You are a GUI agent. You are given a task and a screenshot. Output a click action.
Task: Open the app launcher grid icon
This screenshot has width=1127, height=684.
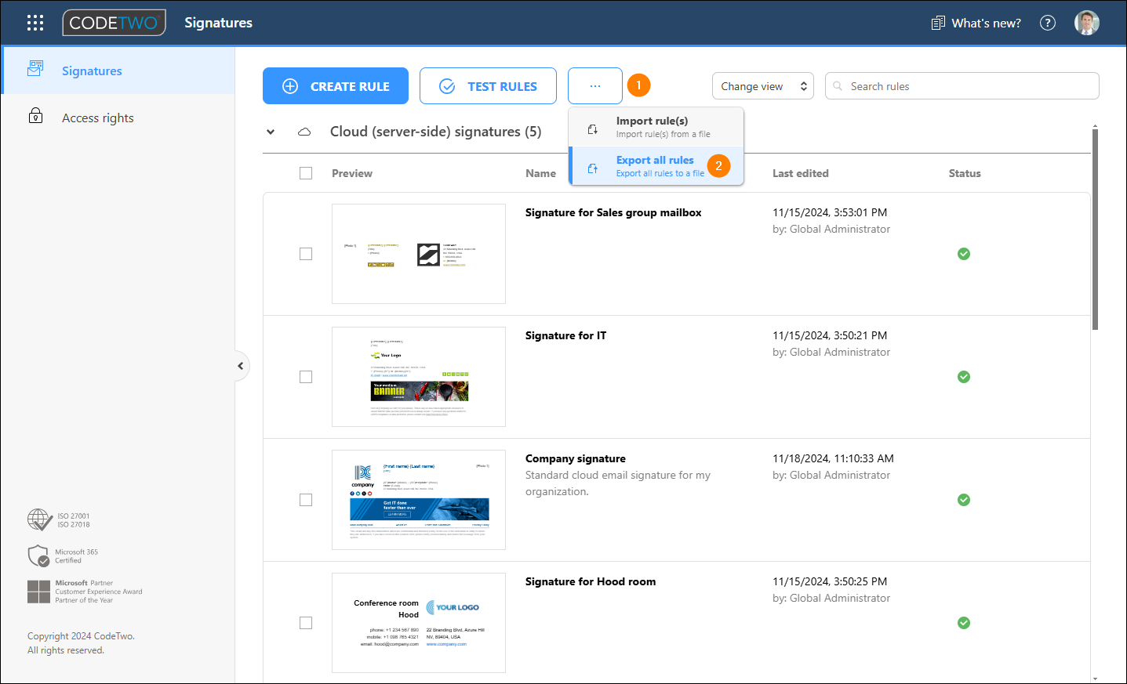35,23
